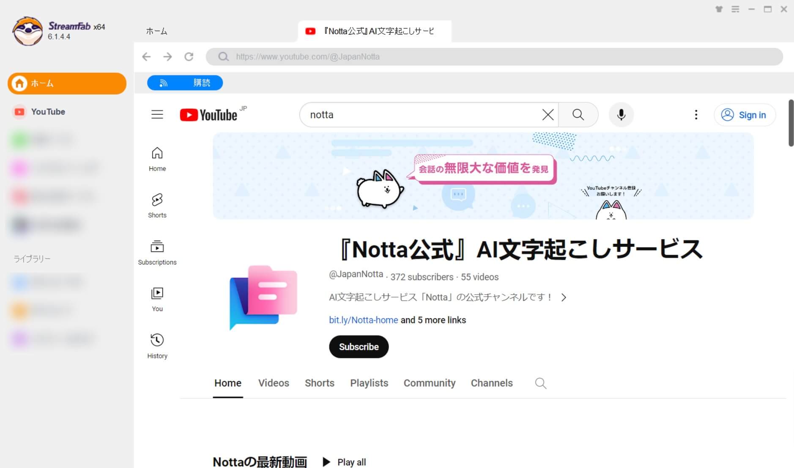Click the black Subscribe button

point(359,347)
